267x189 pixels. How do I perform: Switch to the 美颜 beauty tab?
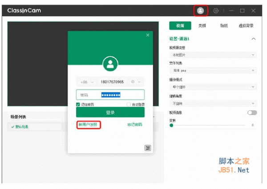tap(202, 26)
